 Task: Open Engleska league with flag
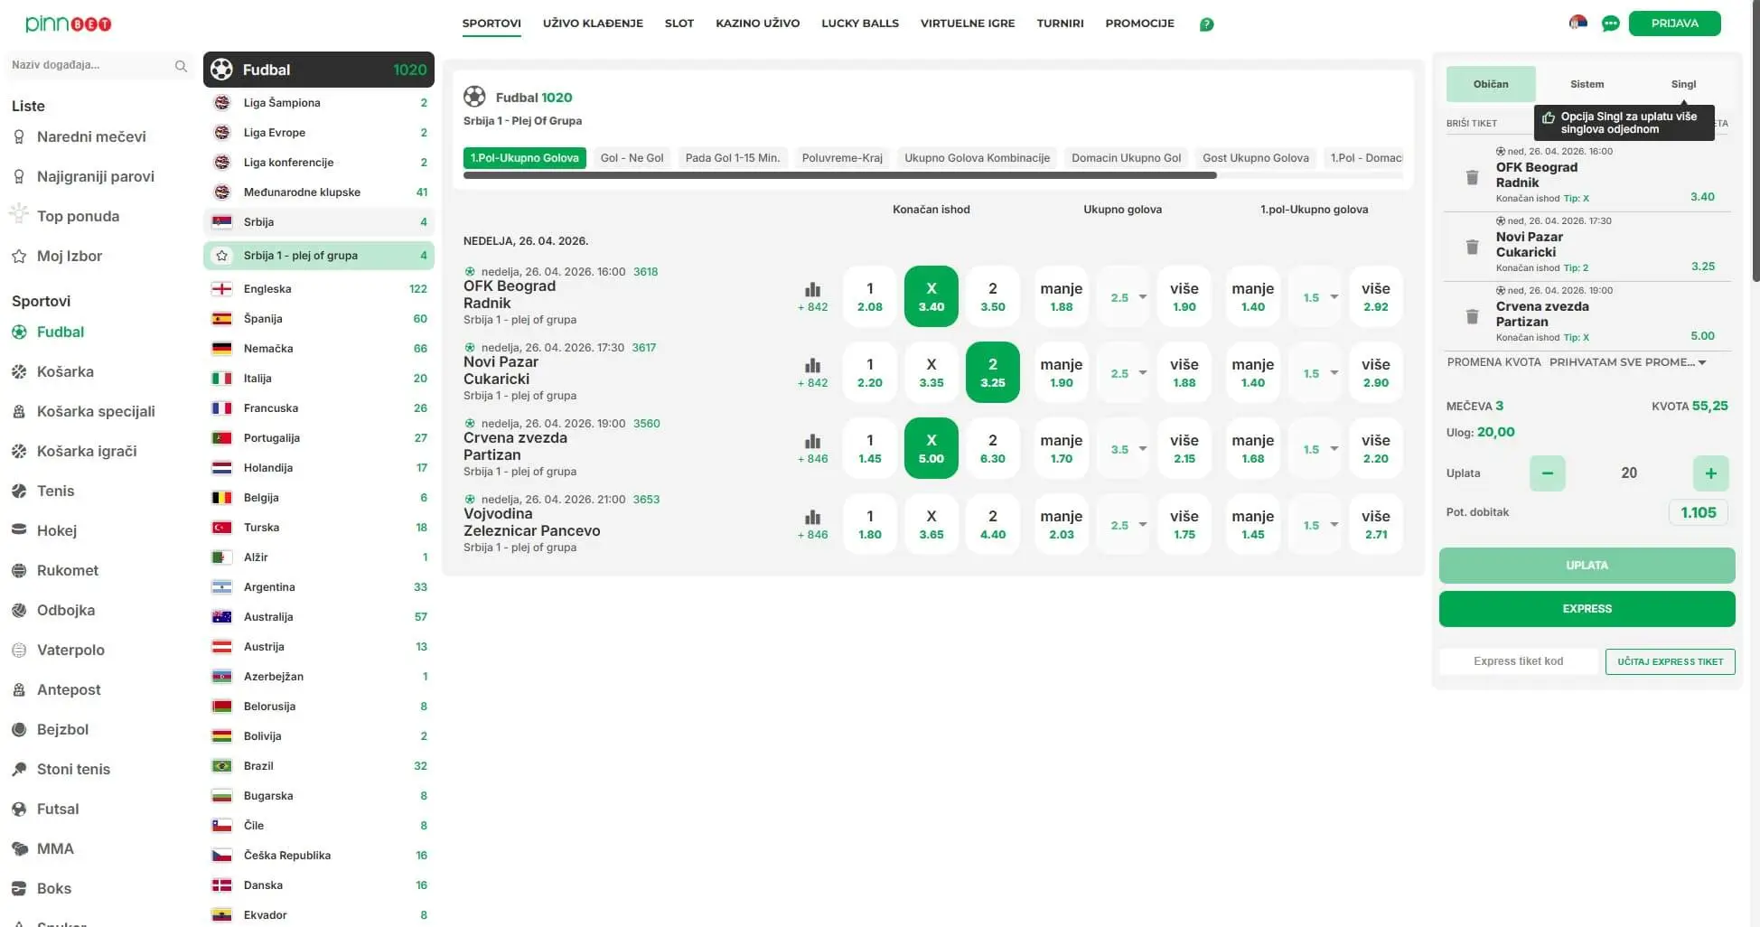pyautogui.click(x=319, y=289)
